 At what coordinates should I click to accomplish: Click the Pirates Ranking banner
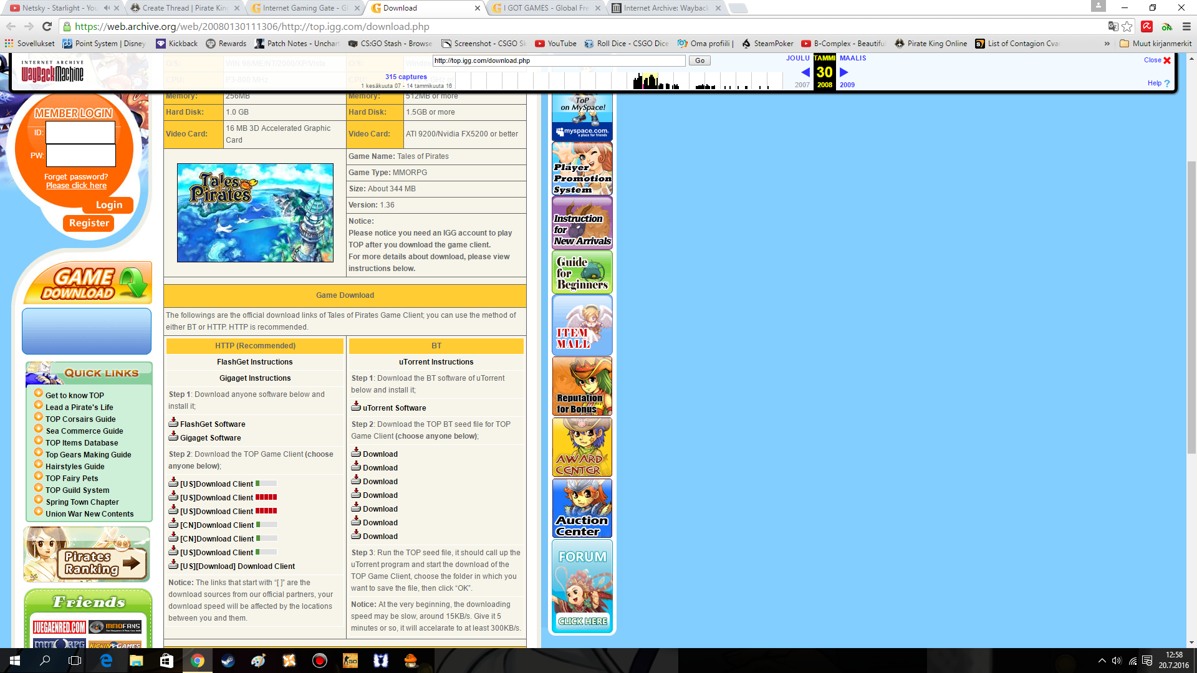click(x=87, y=554)
